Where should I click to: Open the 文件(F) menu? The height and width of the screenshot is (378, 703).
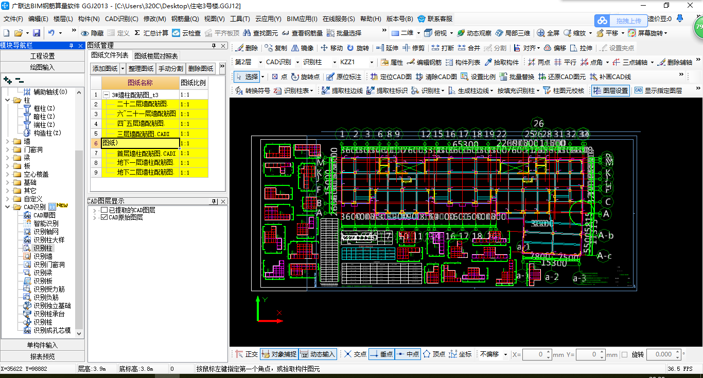tap(13, 18)
